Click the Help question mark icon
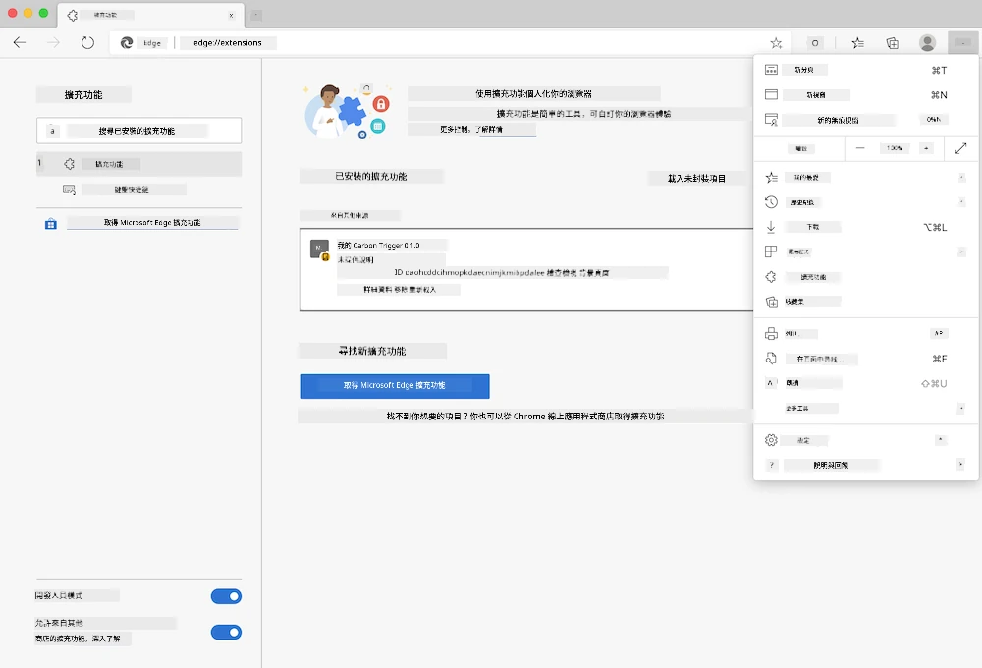This screenshot has height=668, width=982. click(772, 465)
